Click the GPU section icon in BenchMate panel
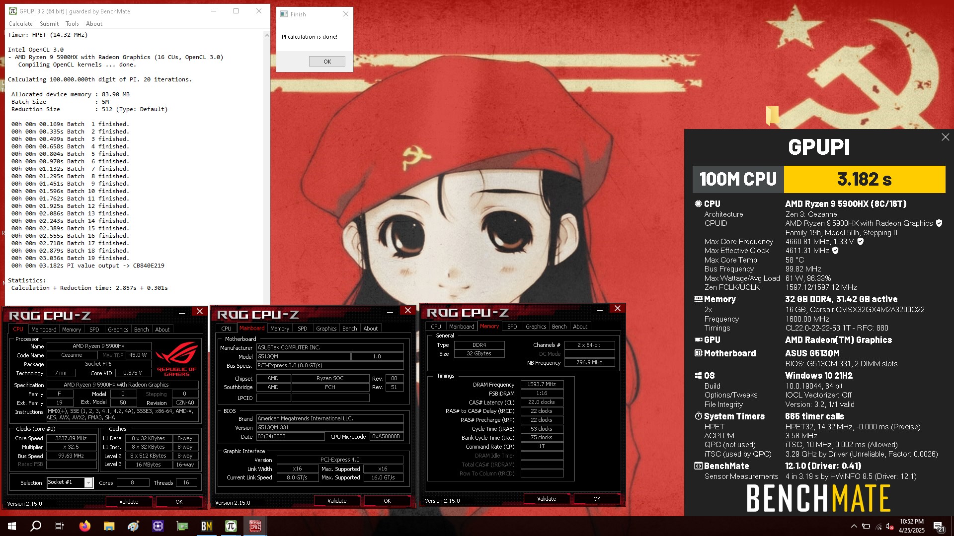Viewport: 954px width, 536px height. [698, 340]
